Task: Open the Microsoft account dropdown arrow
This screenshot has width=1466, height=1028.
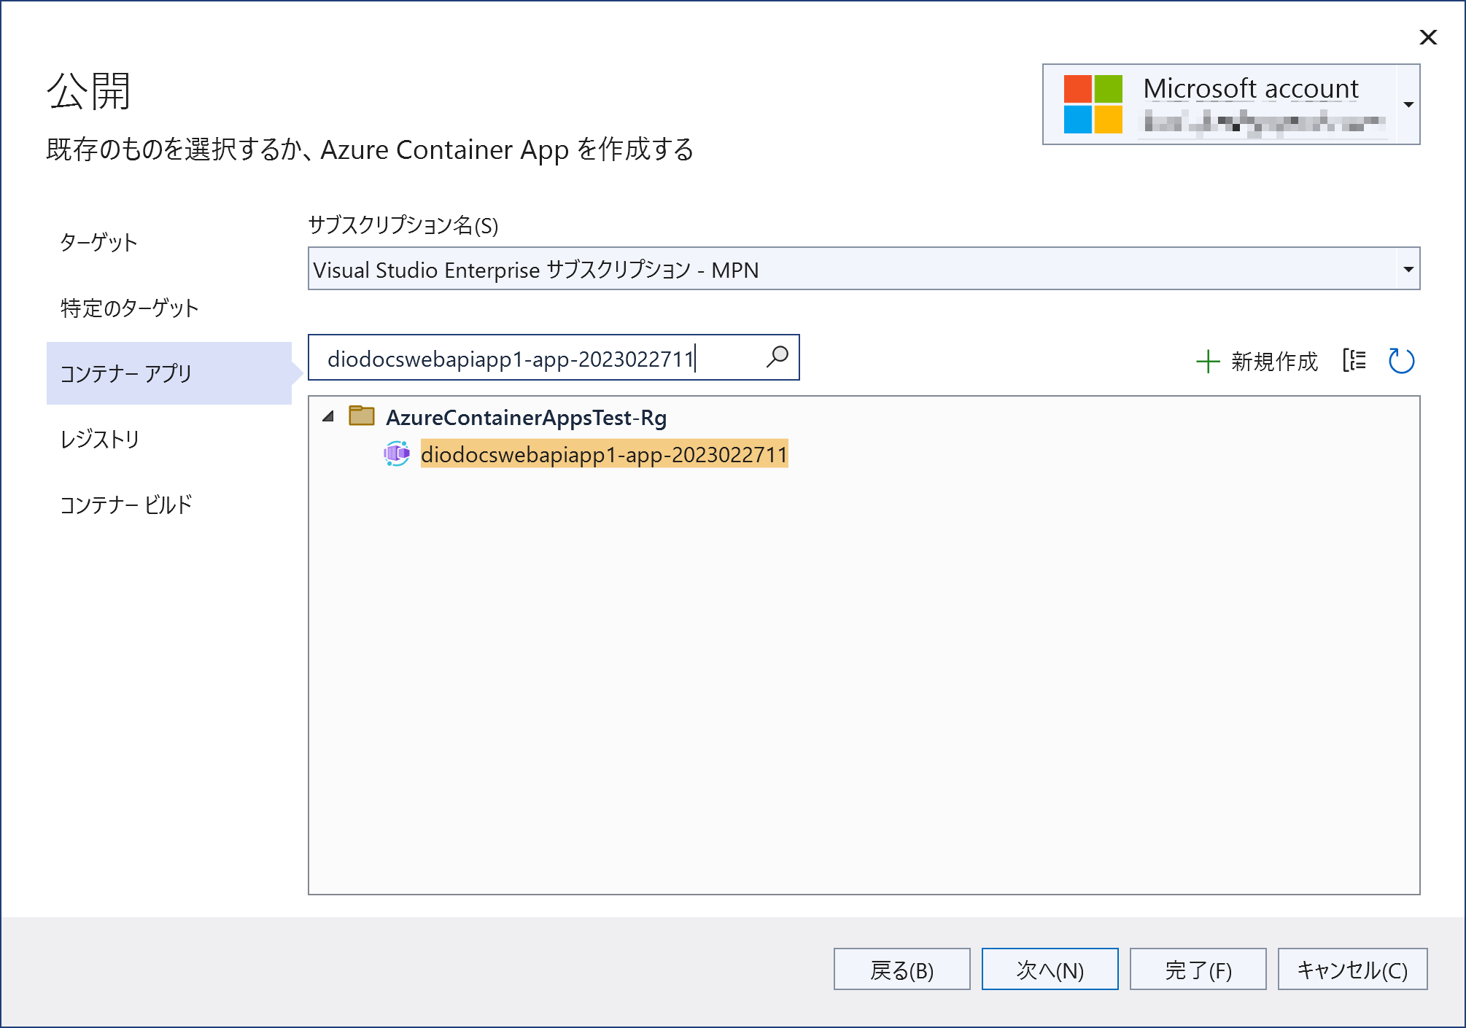Action: click(x=1408, y=104)
